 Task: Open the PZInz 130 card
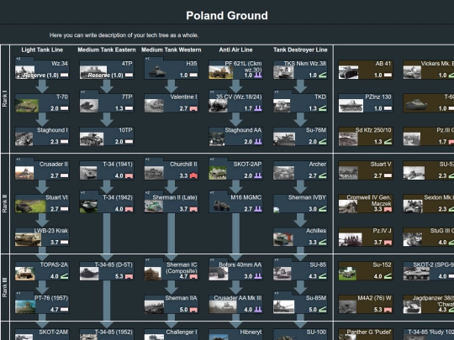(x=366, y=103)
